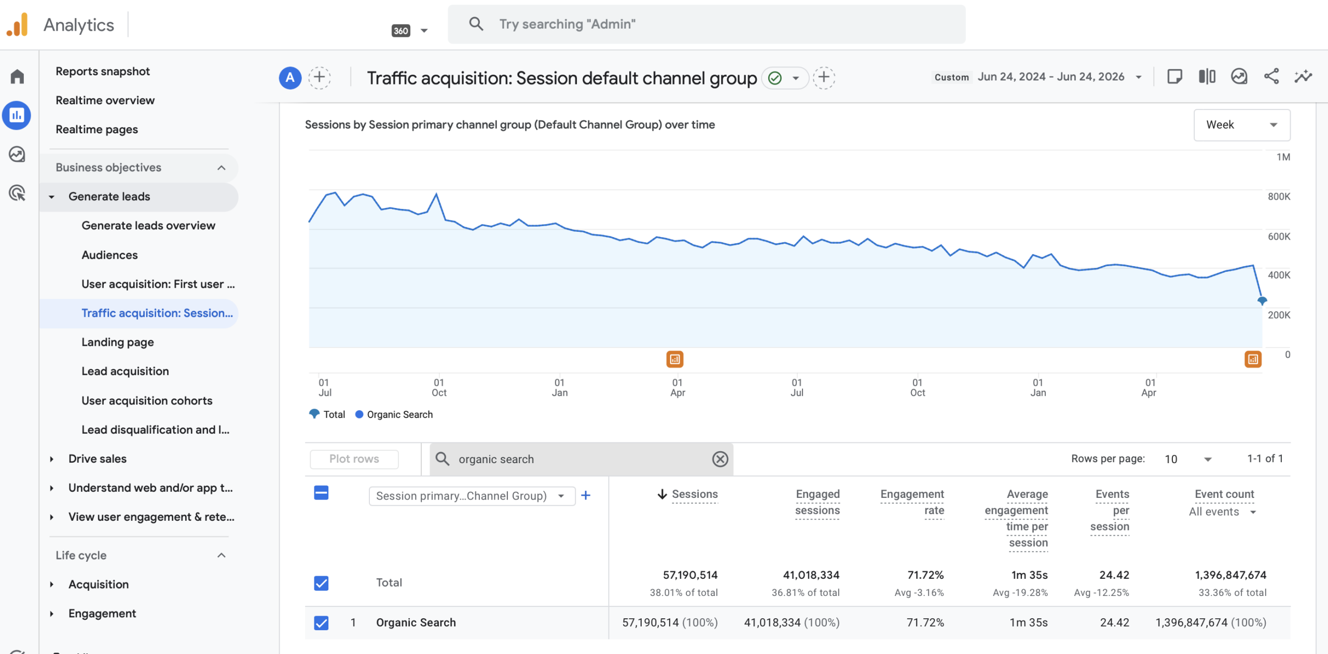This screenshot has width=1328, height=654.
Task: Click the Plot rows button
Action: click(354, 459)
